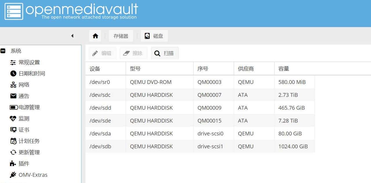Click the network topology icon
Viewport: 371px width, 183px height.
coord(13,85)
